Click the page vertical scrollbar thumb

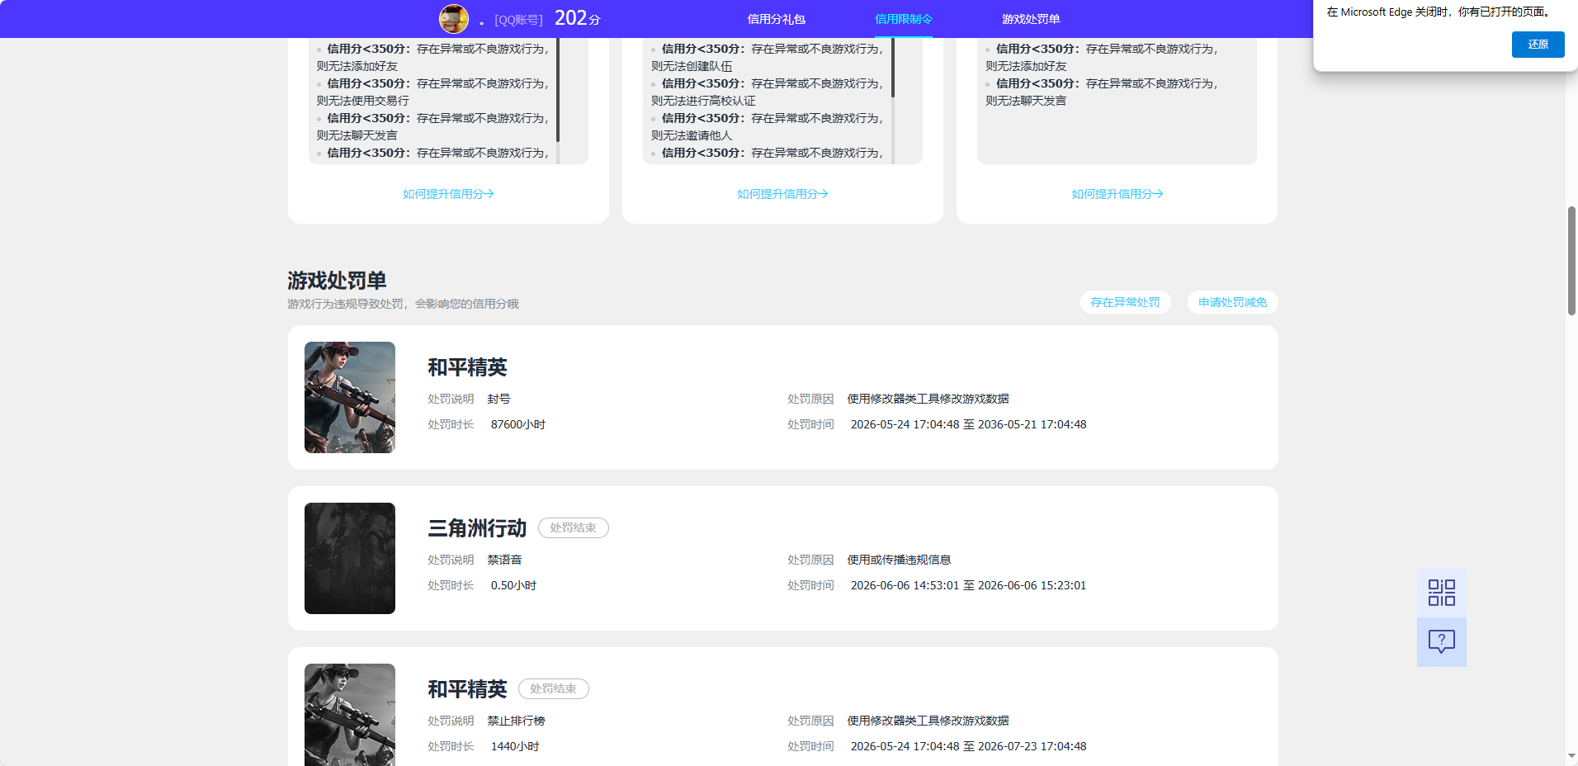click(x=1571, y=261)
